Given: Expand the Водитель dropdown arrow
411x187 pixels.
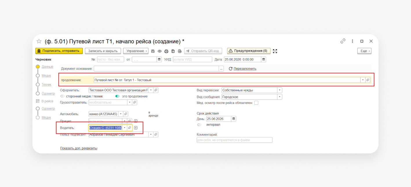Looking at the screenshot, I should 125,128.
